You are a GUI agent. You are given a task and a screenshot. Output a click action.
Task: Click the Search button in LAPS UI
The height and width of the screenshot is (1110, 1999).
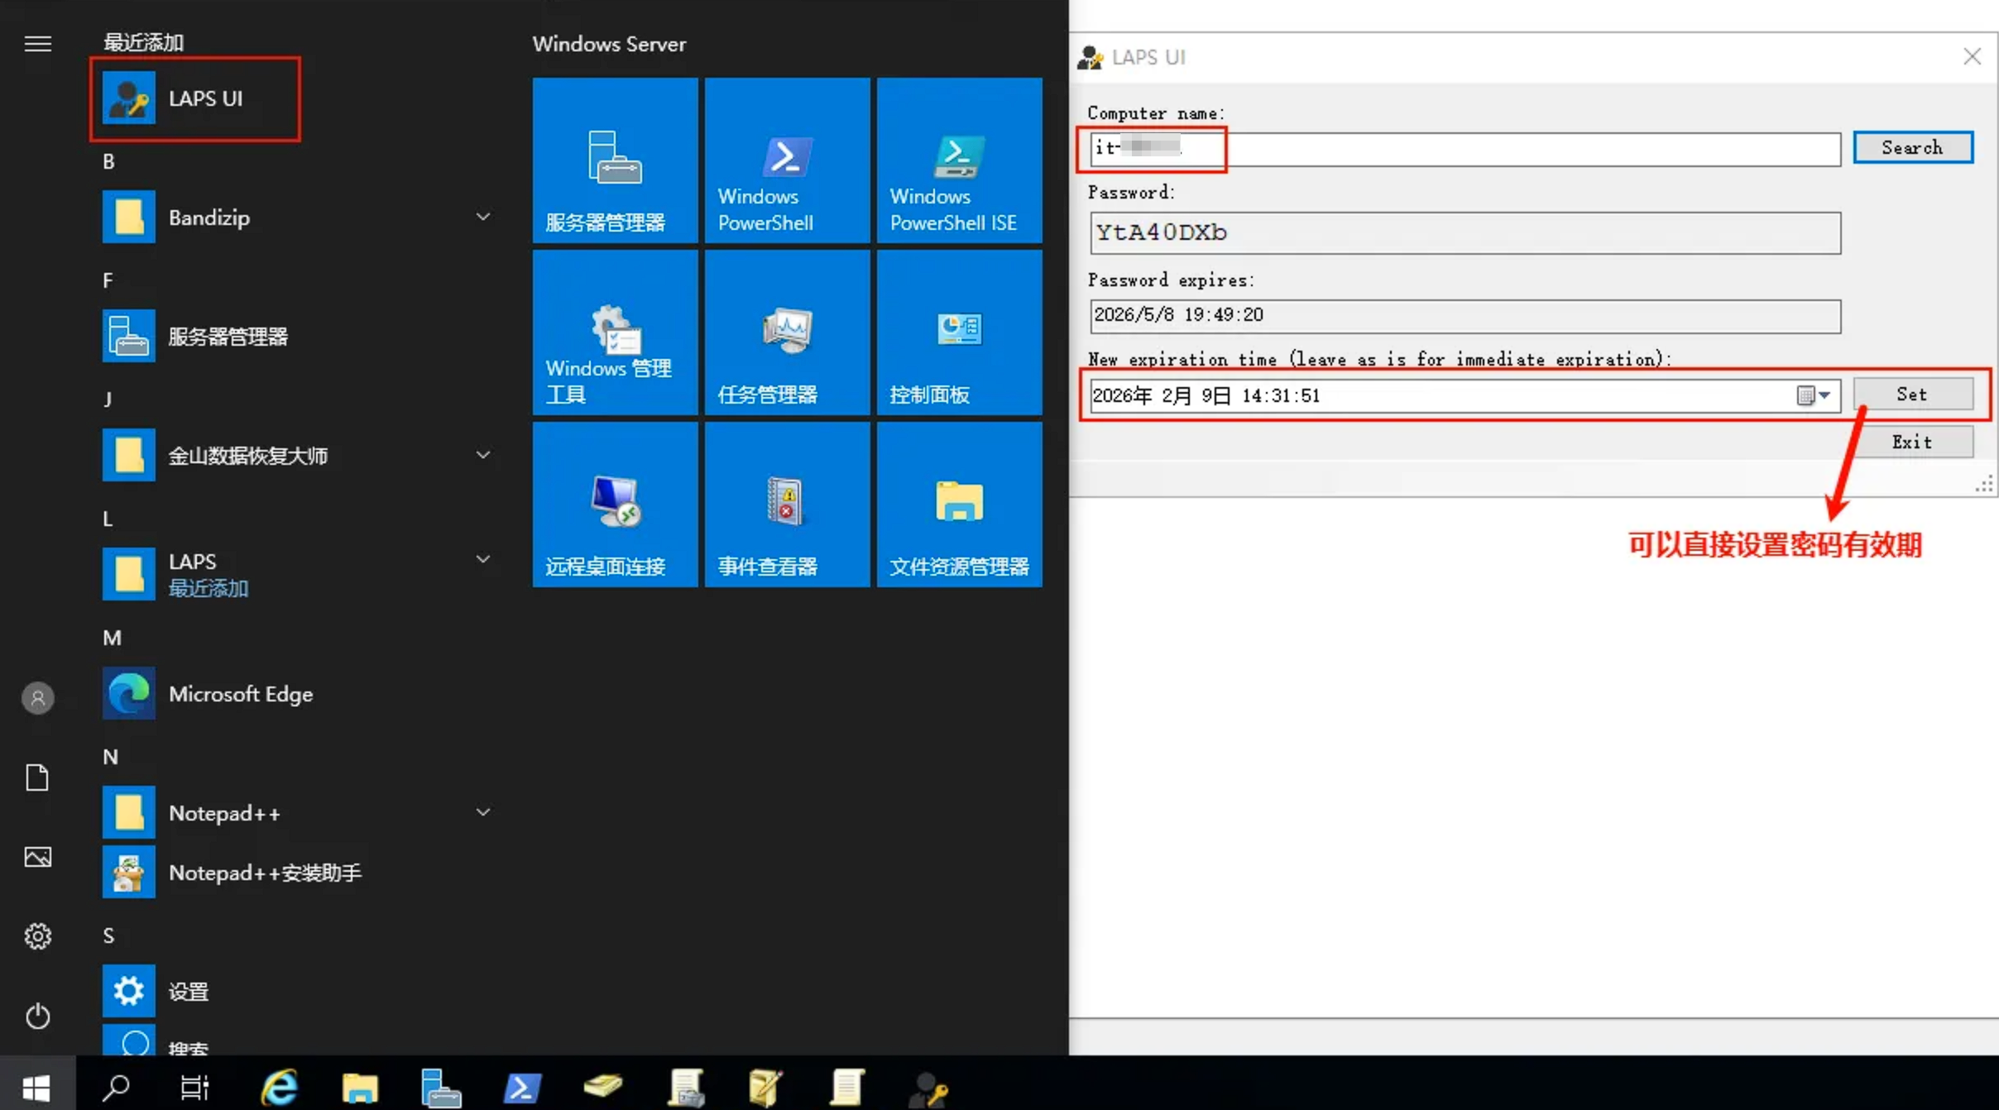1913,147
